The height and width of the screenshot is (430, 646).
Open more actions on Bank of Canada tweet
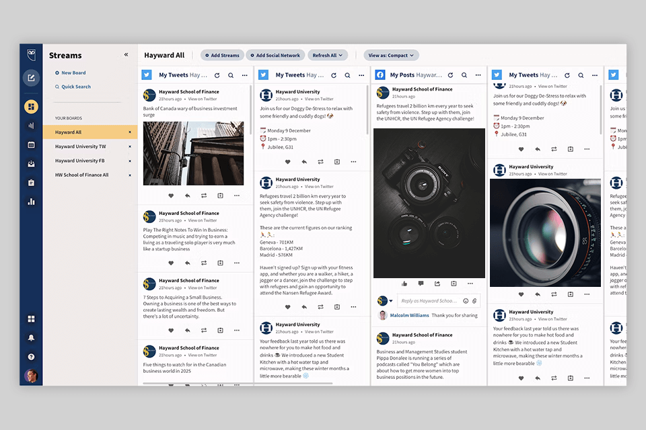point(237,196)
